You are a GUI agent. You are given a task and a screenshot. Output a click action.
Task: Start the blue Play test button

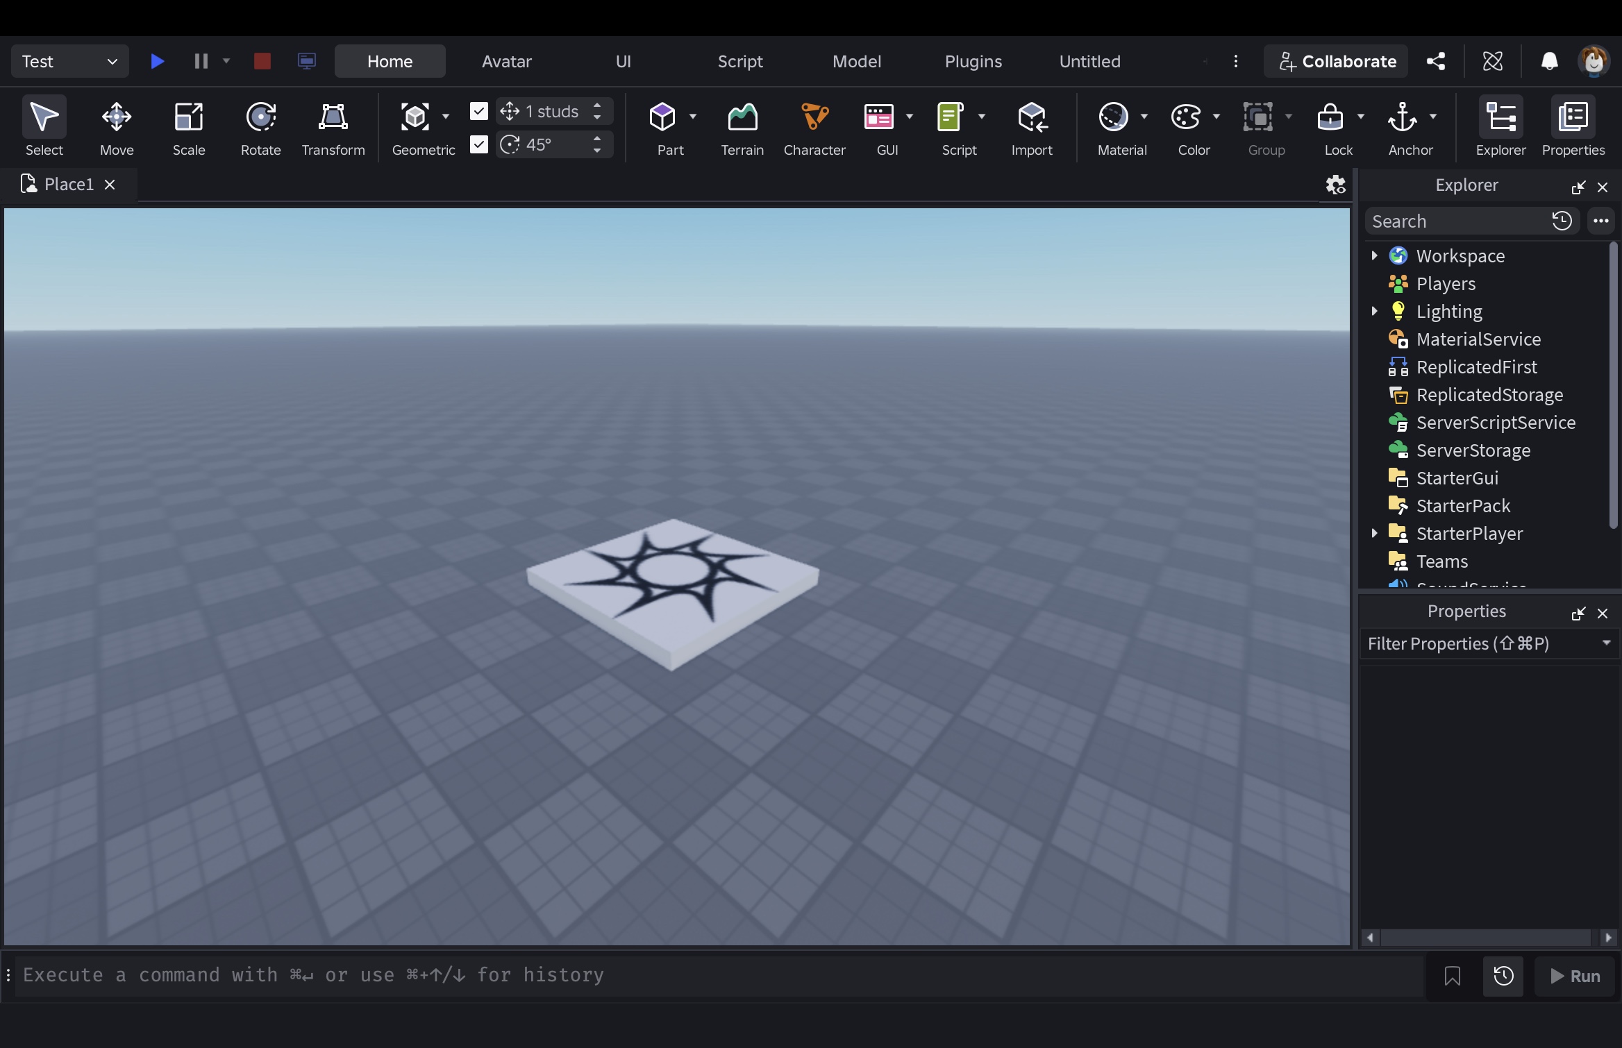[x=157, y=61]
